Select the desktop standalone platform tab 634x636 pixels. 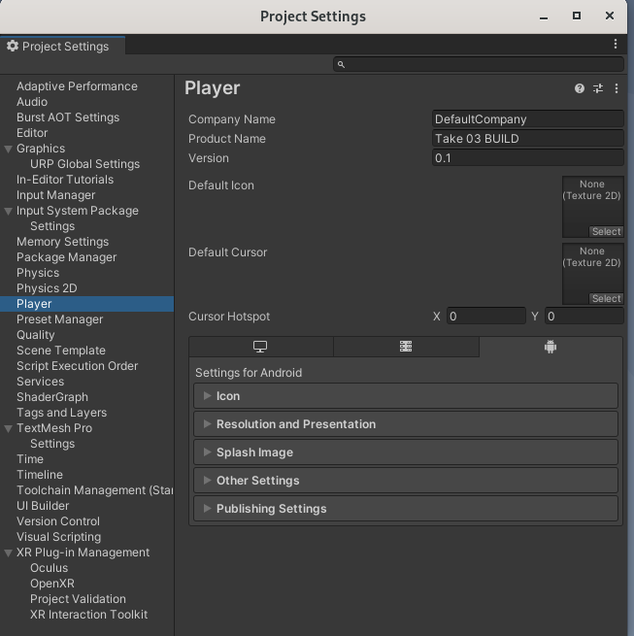(x=260, y=347)
